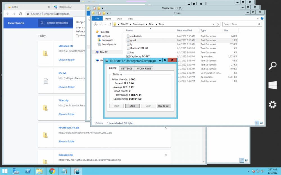
Task: Click the Favorites star icon in sidebar
Action: [97, 32]
